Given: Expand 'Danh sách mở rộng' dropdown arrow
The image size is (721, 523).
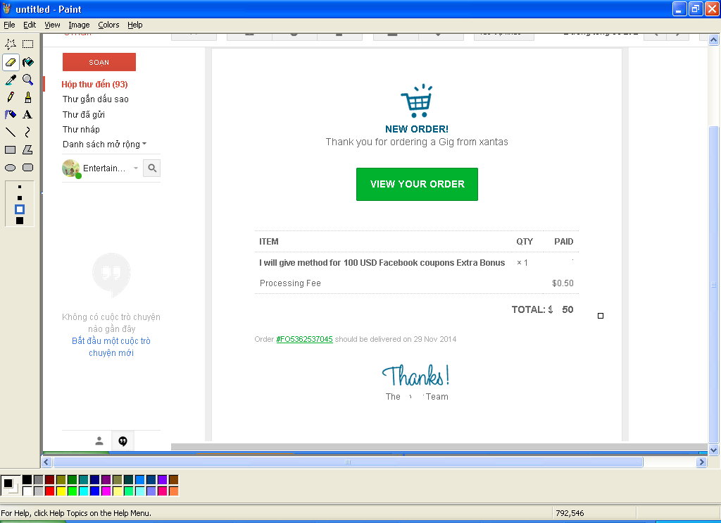Looking at the screenshot, I should 144,144.
